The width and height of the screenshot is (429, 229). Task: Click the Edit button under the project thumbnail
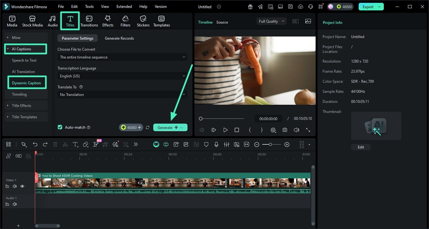coord(361,147)
